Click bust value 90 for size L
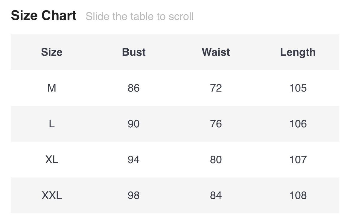The height and width of the screenshot is (224, 350). pyautogui.click(x=134, y=124)
